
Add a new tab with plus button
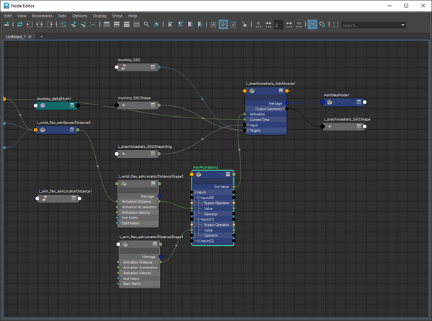(41, 35)
